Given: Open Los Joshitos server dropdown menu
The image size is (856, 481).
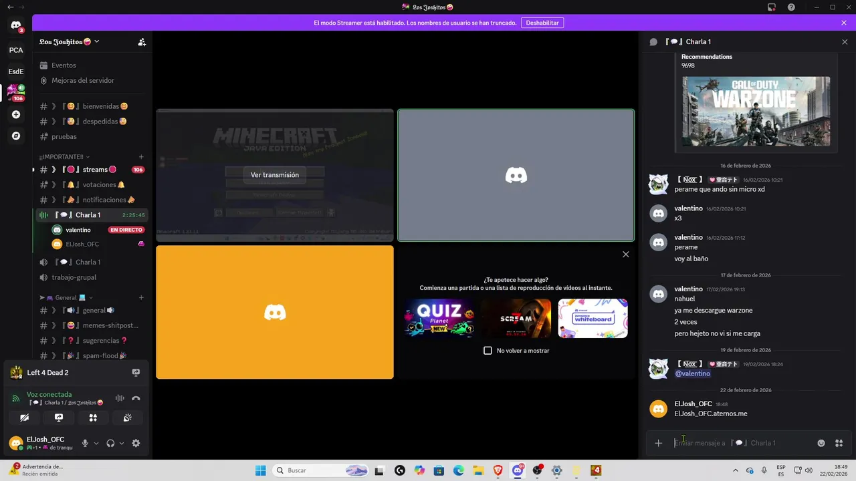Looking at the screenshot, I should click(70, 42).
